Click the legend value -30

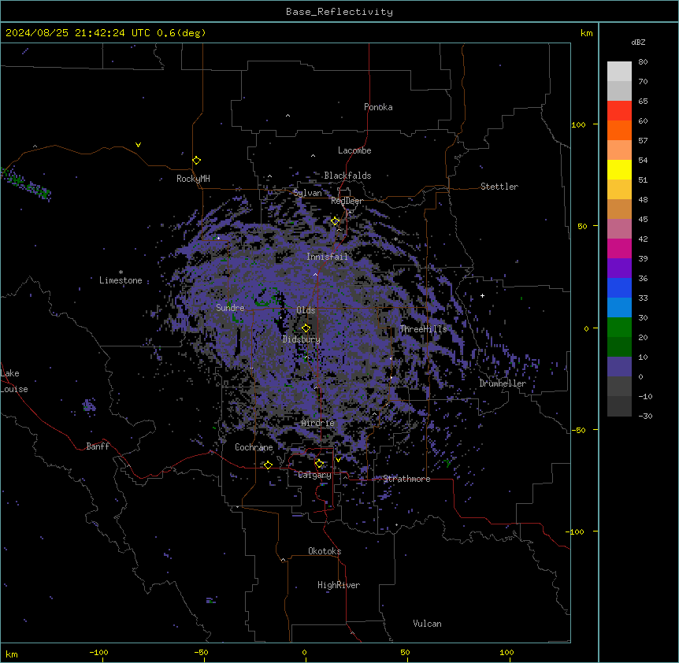tap(645, 416)
